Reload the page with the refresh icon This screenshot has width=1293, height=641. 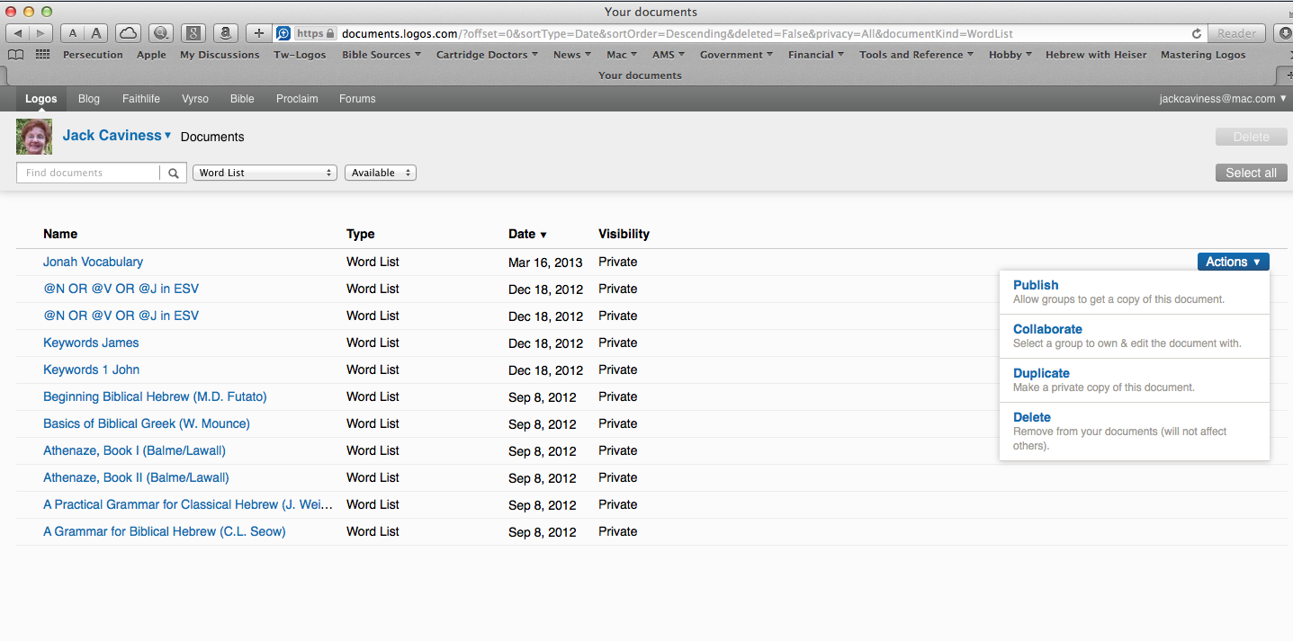1196,33
